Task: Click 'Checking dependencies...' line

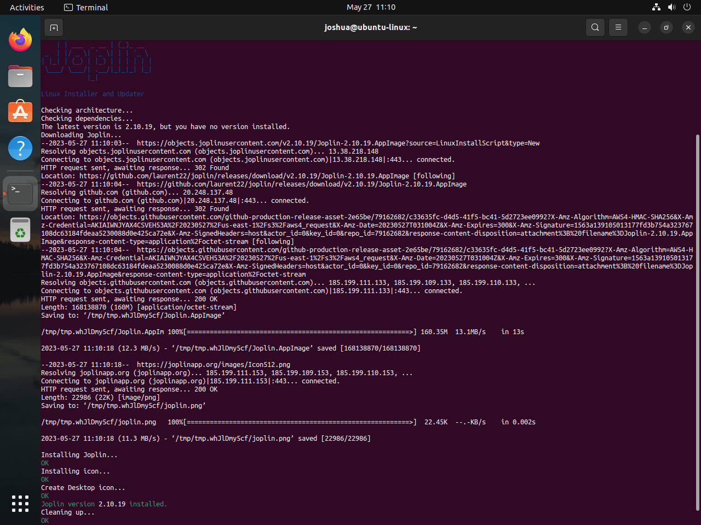Action: (x=87, y=119)
